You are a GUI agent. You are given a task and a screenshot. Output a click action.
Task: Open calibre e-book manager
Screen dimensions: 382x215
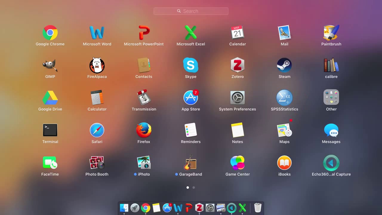(x=331, y=65)
